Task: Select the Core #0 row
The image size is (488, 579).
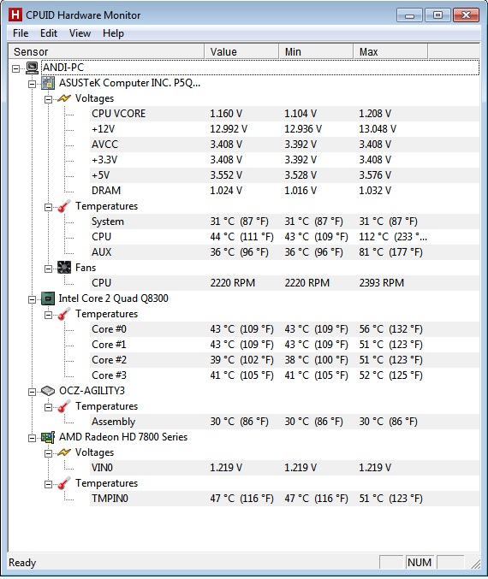Action: (284, 329)
